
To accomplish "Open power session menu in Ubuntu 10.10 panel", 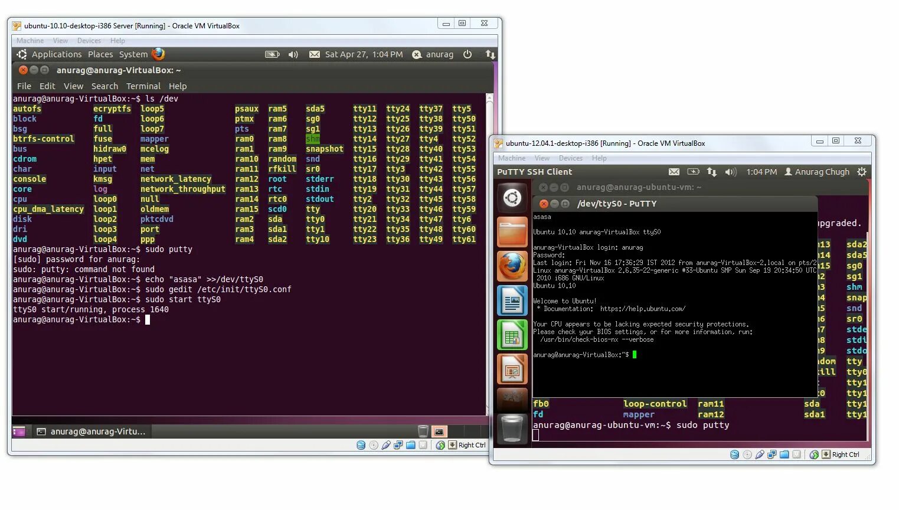I will pyautogui.click(x=468, y=54).
